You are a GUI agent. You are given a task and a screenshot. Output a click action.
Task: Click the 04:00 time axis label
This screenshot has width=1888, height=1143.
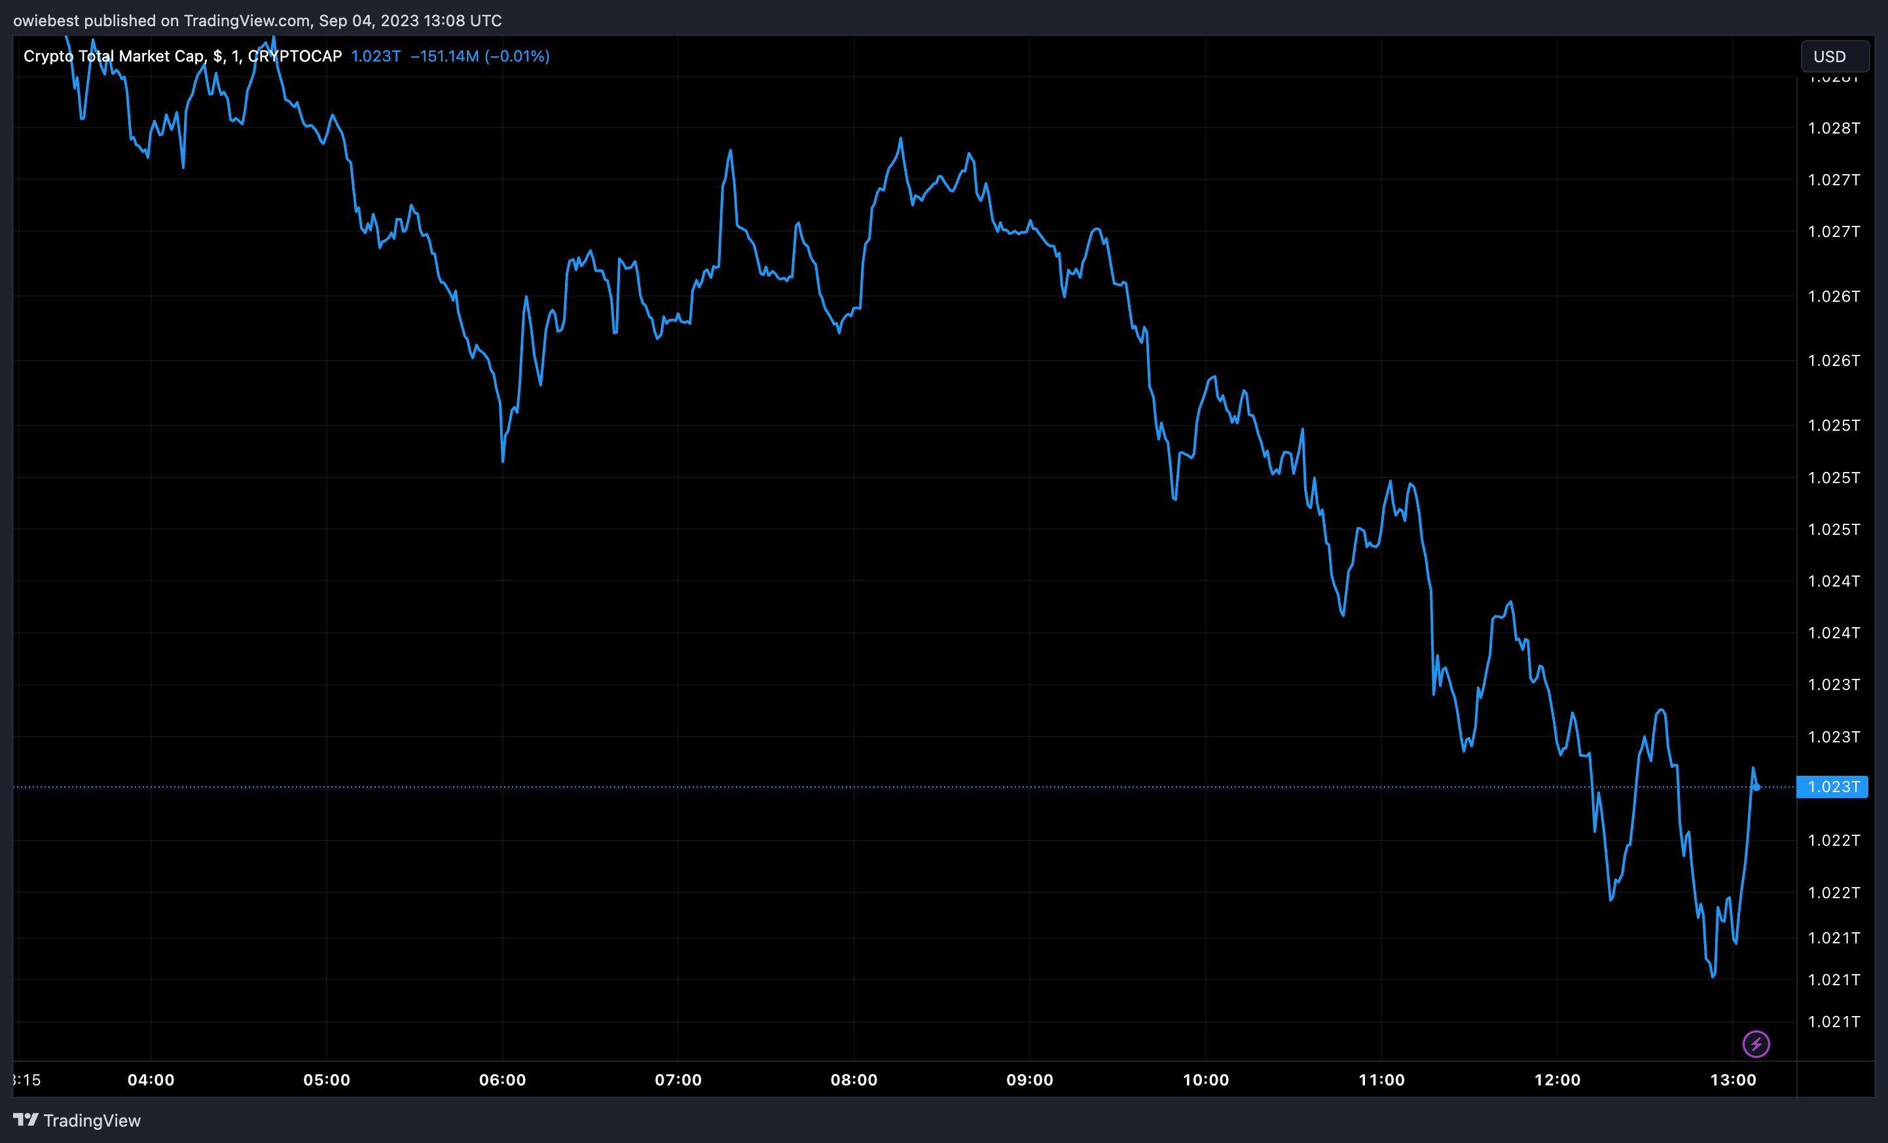[151, 1079]
